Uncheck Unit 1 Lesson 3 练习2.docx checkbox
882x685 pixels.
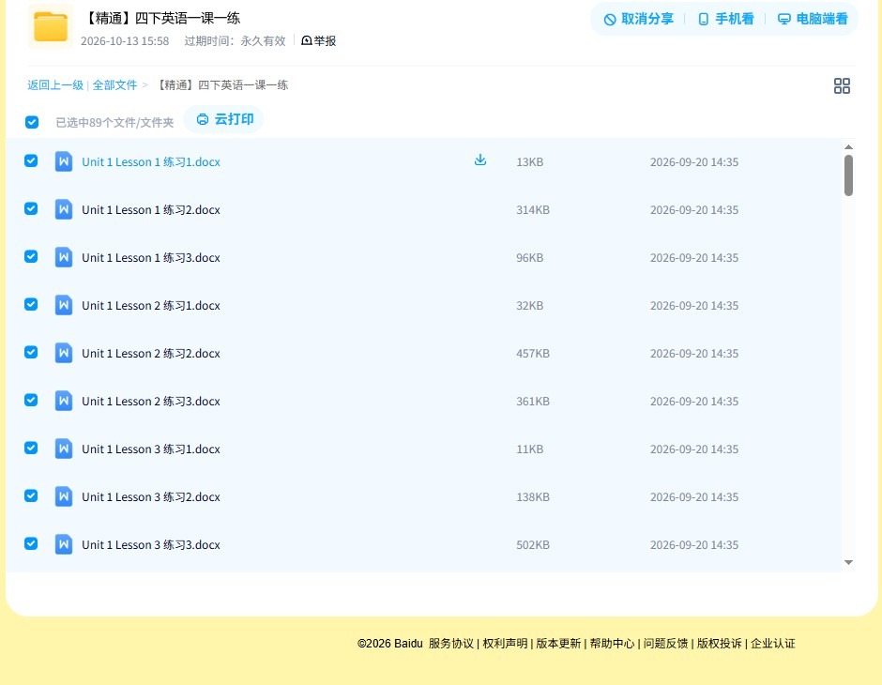point(31,495)
